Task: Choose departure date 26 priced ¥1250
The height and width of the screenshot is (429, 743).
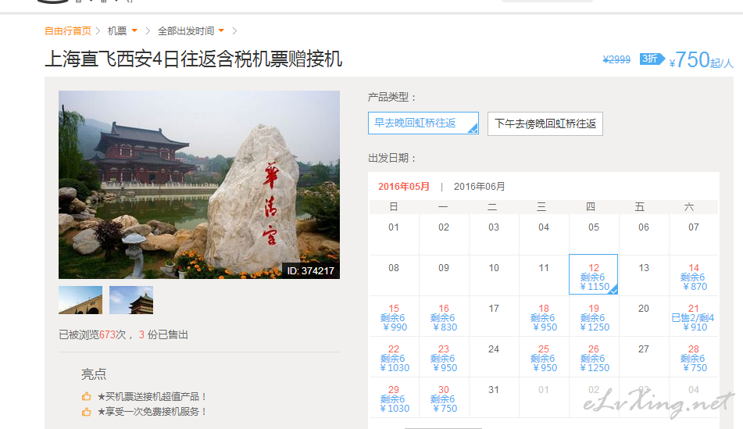Action: click(593, 359)
